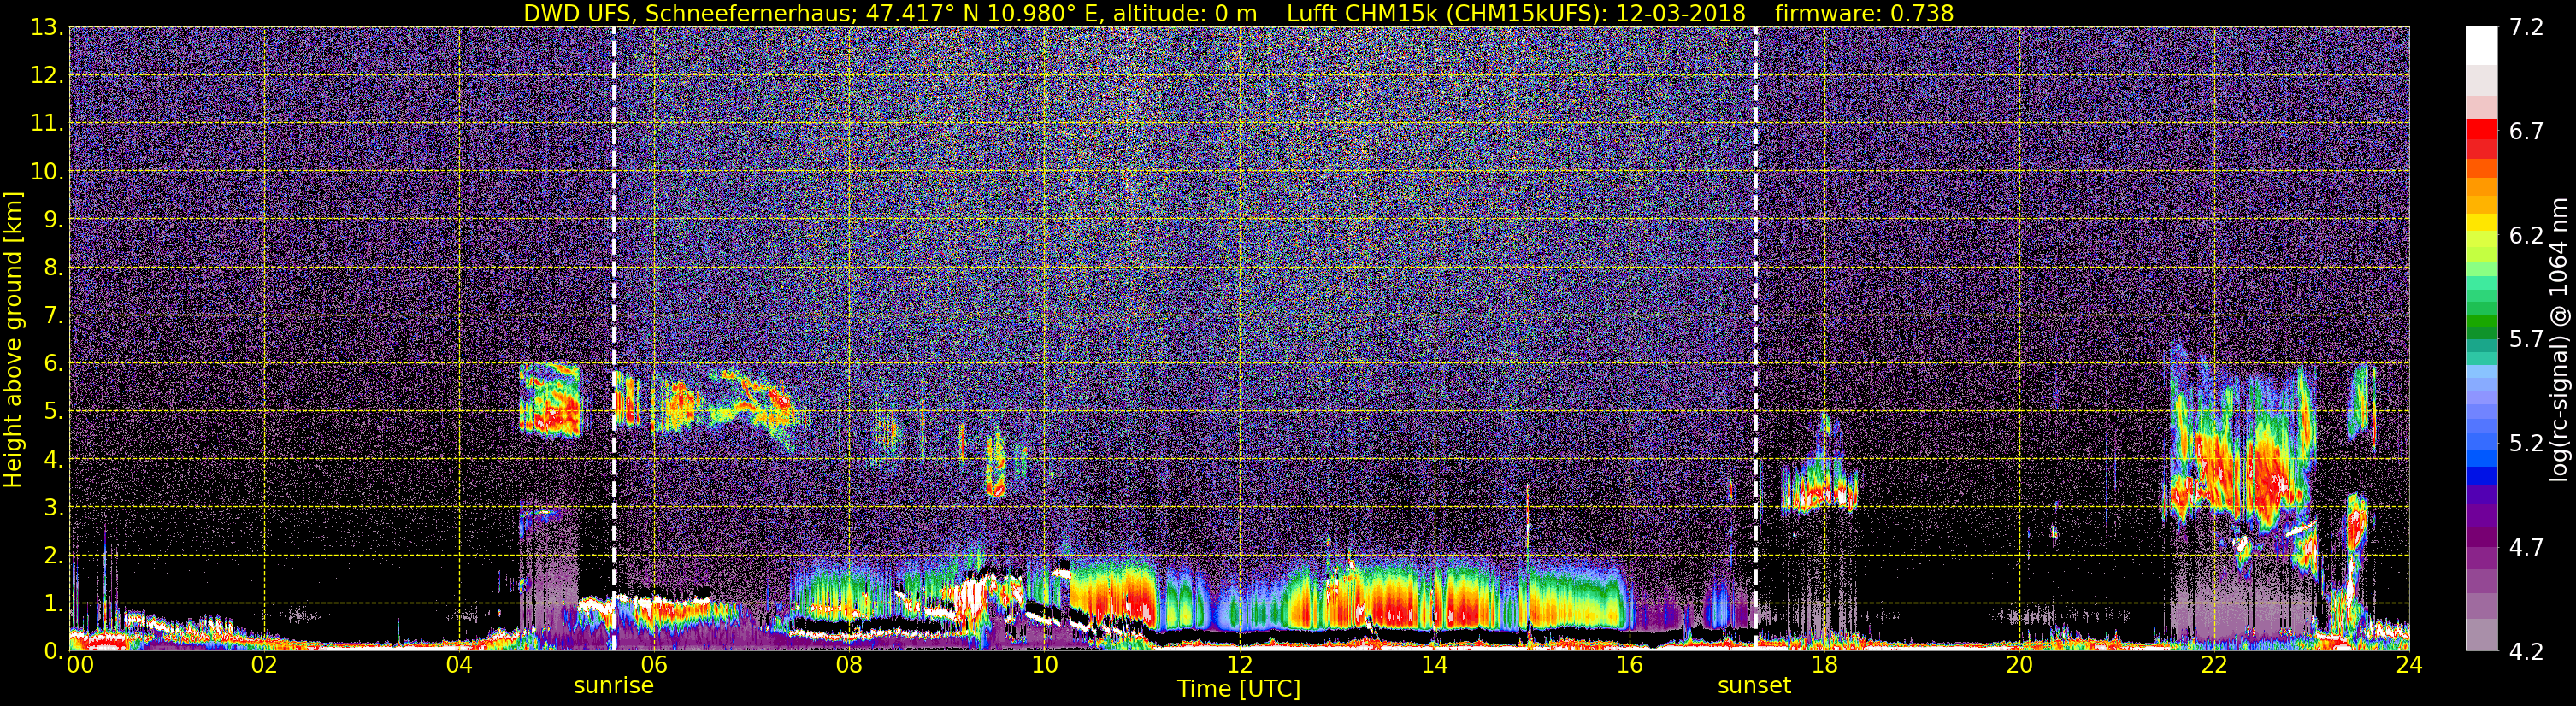Click the time axis tick '04'
Image resolution: width=2576 pixels, height=706 pixels.
click(x=459, y=665)
